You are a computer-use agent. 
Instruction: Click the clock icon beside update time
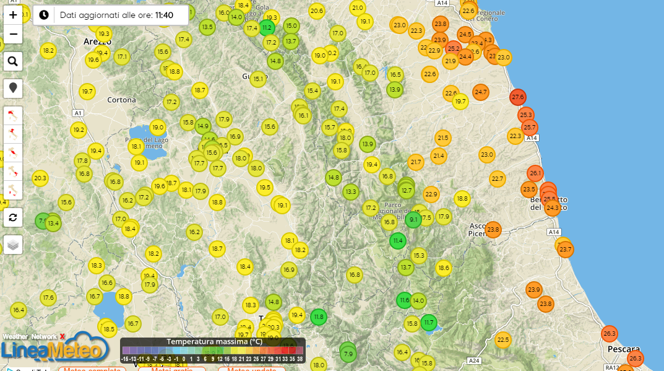coord(44,15)
